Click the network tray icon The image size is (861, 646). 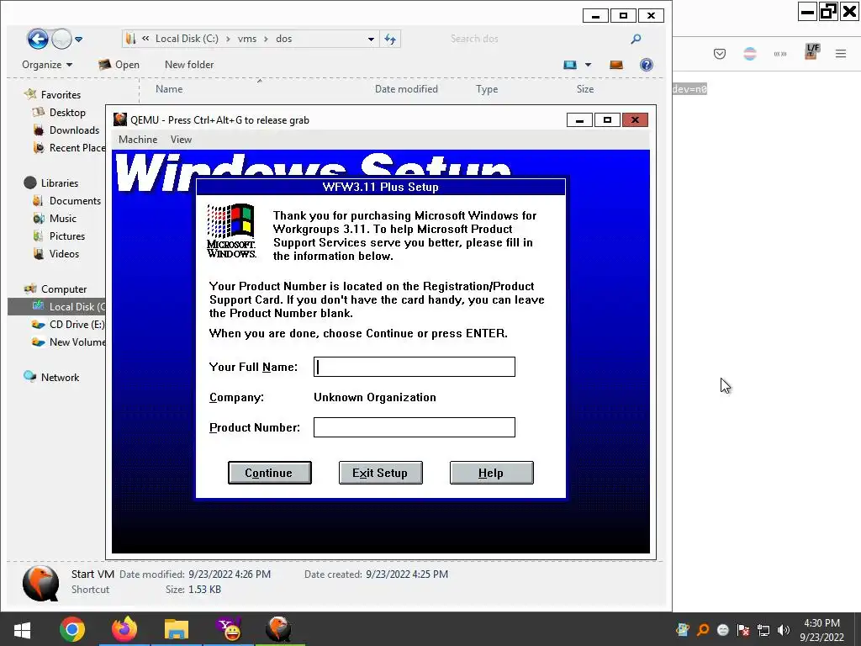click(763, 630)
